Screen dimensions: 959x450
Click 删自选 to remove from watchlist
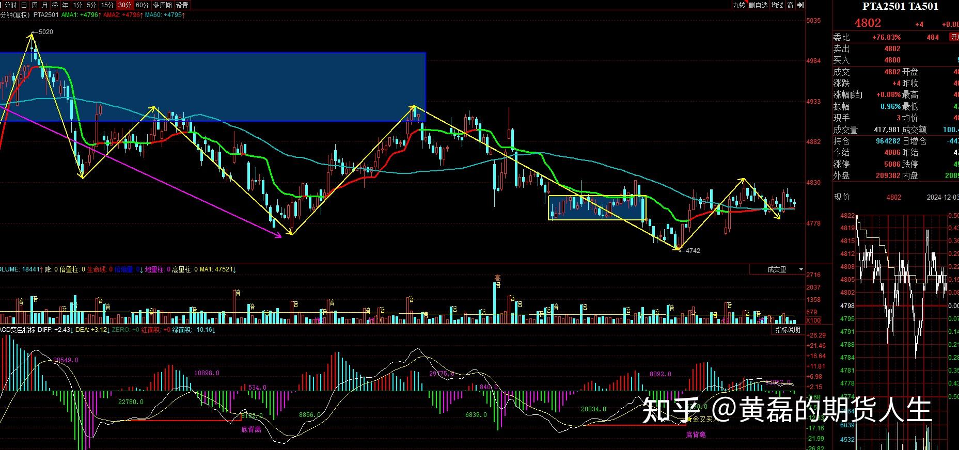pos(758,5)
